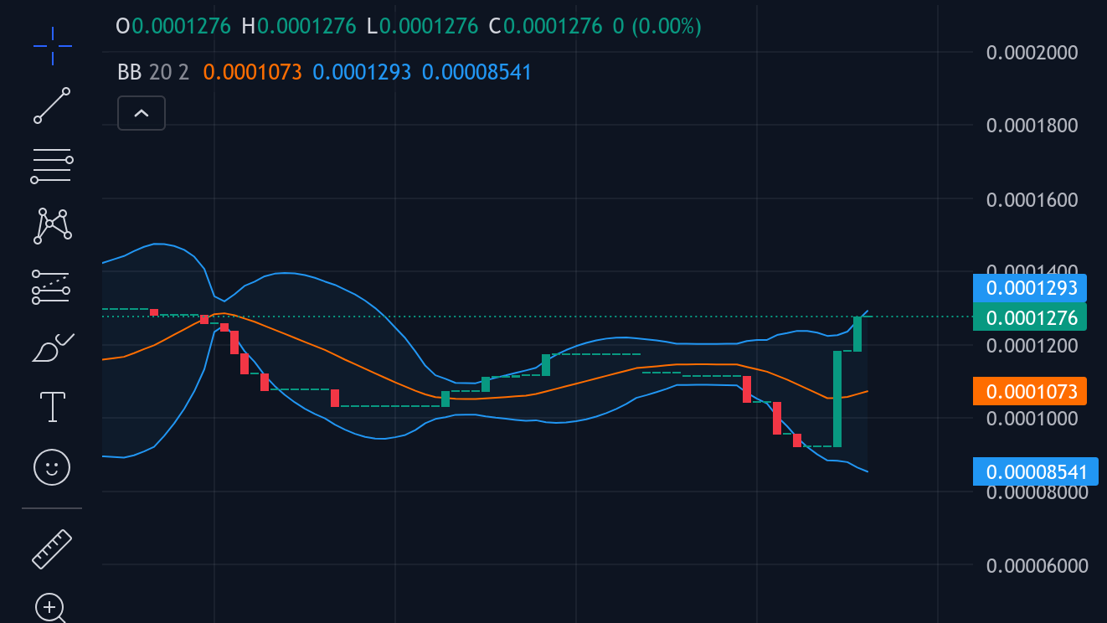Click the orange basis value 0.0001073 in legend
This screenshot has height=623, width=1107.
click(x=252, y=72)
